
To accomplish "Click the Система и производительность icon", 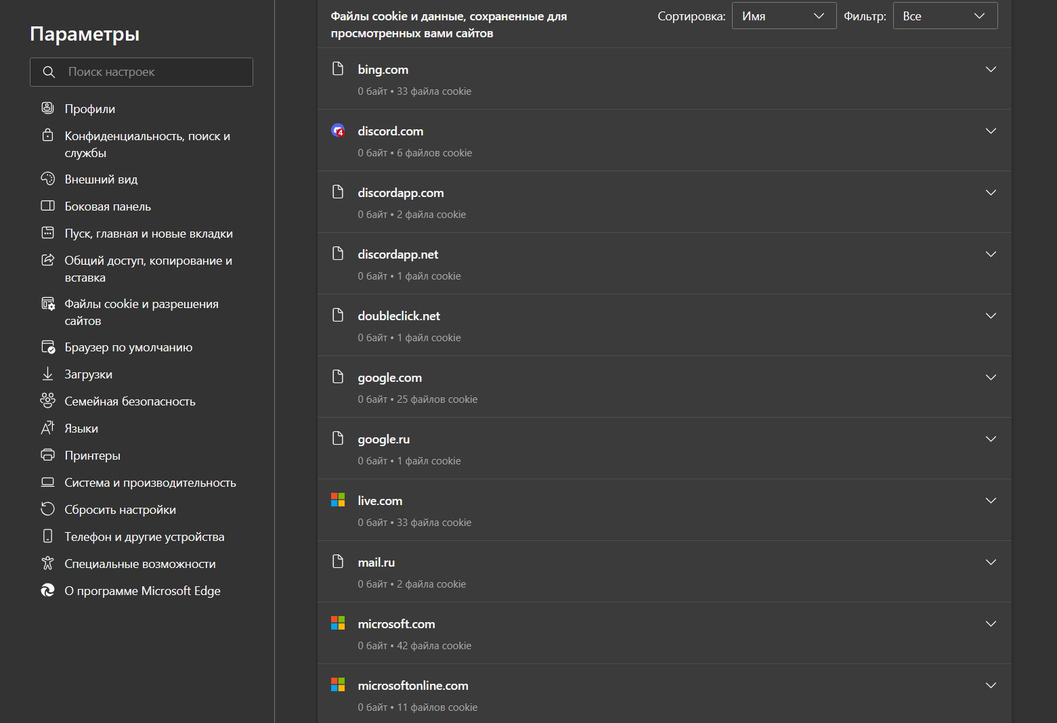I will click(47, 482).
